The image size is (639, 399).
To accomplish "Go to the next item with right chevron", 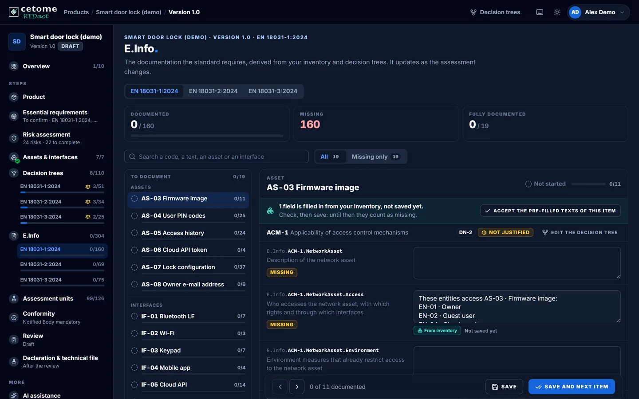I will click(297, 387).
